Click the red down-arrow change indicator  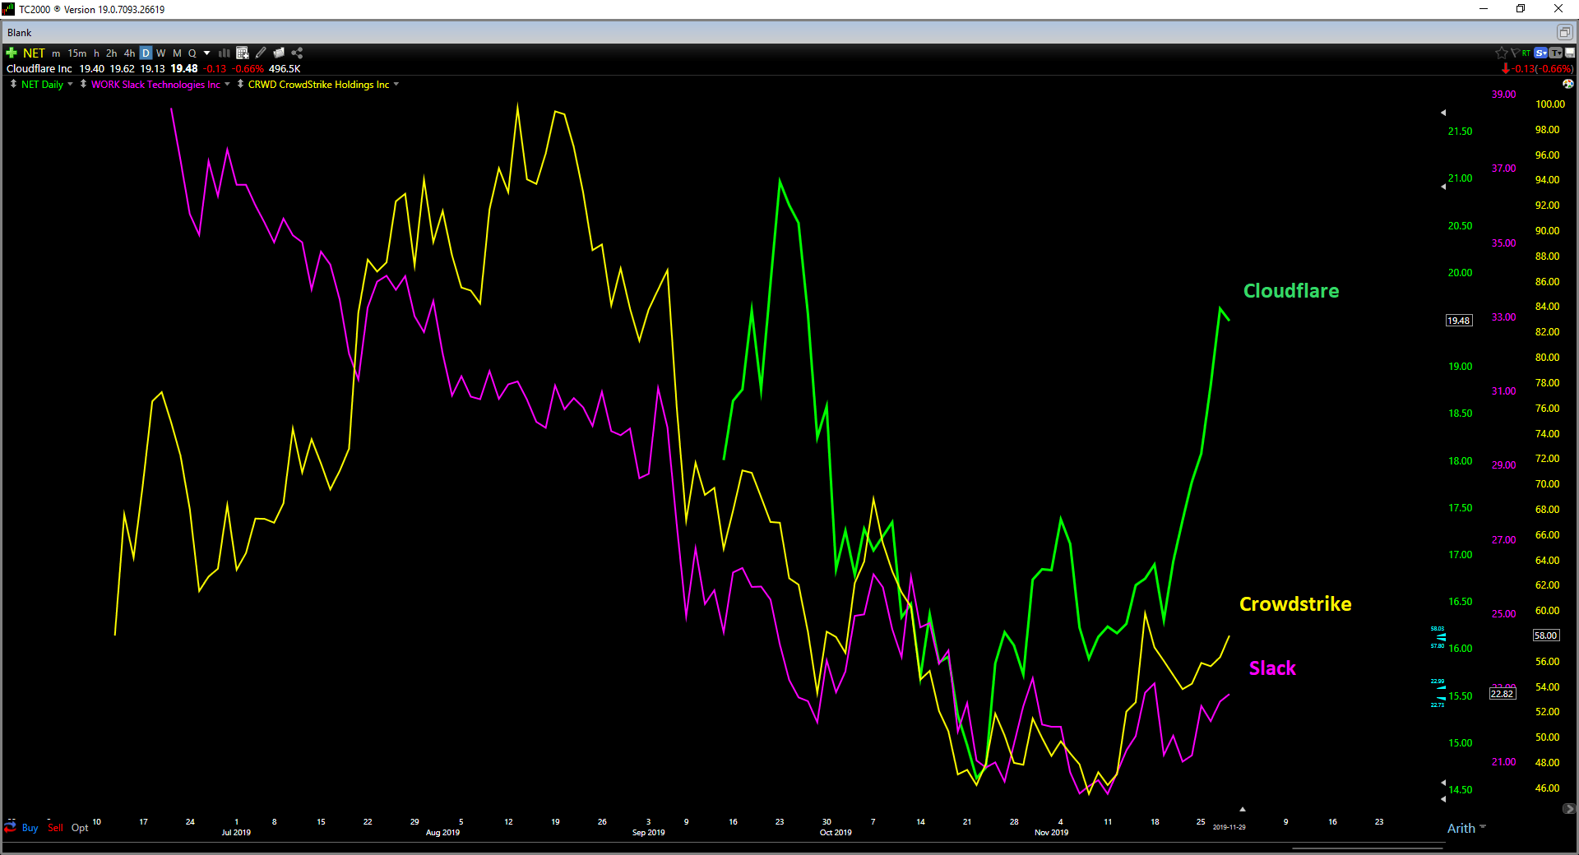[x=1505, y=69]
